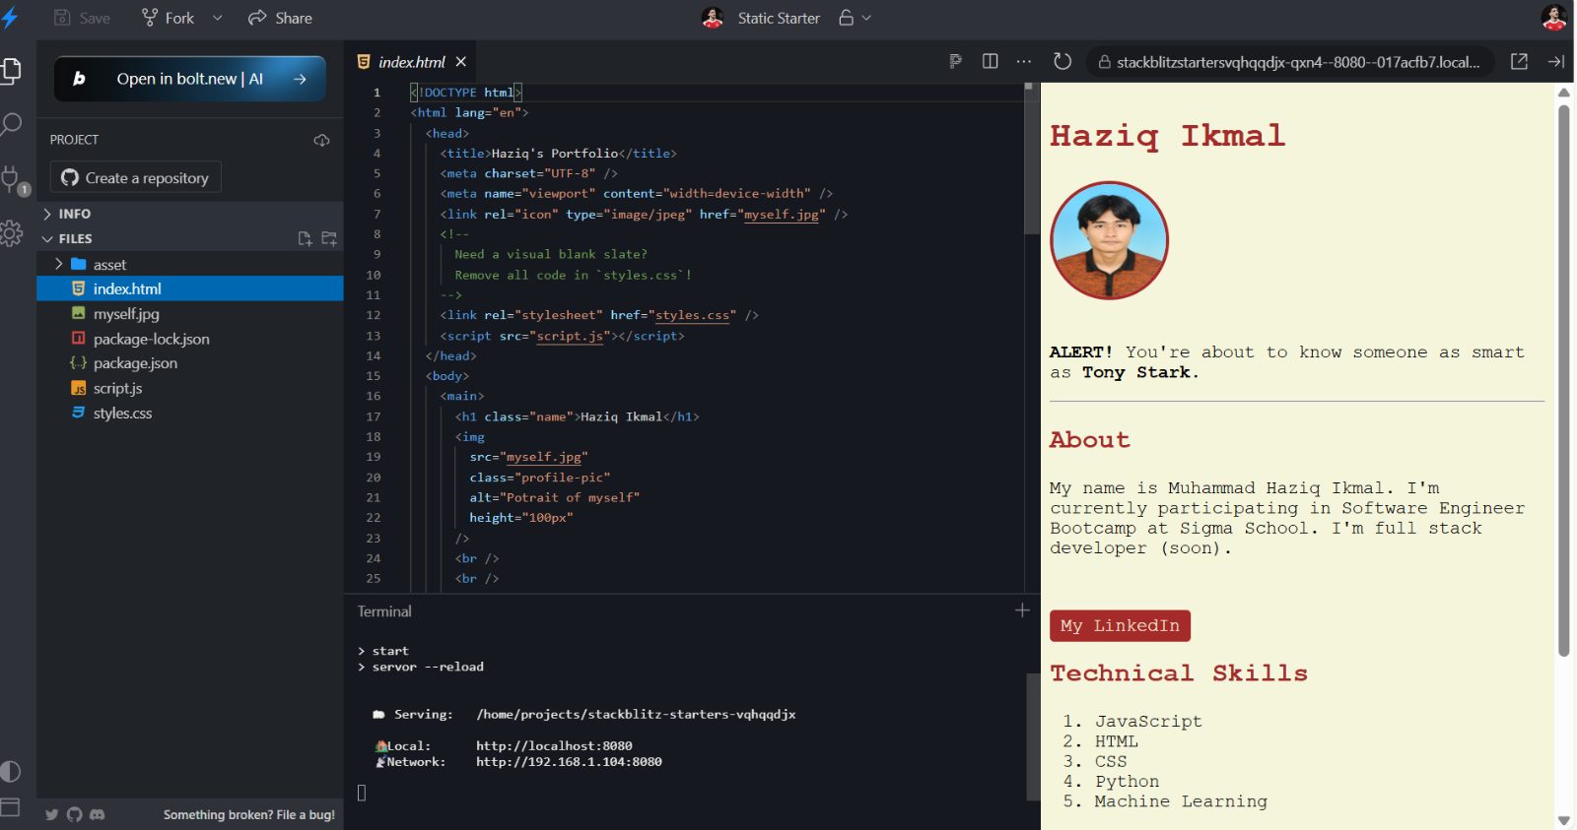Open the file explorer sidebar panel
The width and height of the screenshot is (1577, 830).
point(11,71)
